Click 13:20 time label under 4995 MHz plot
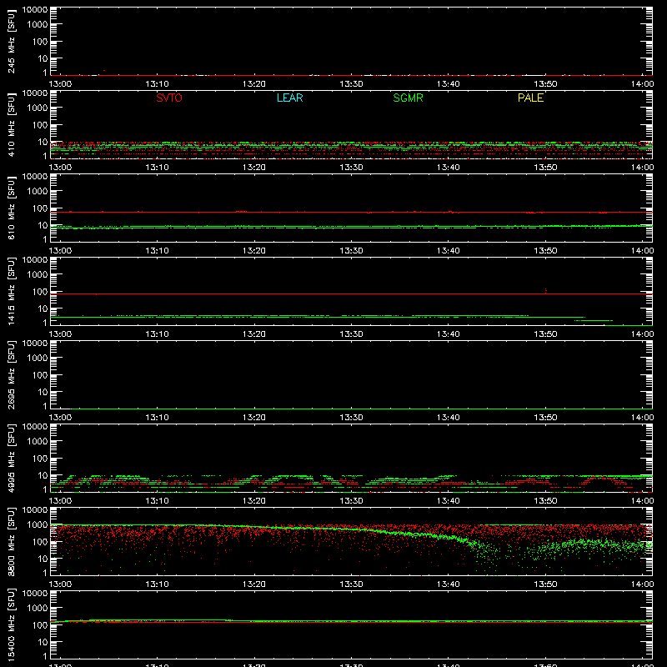Viewport: 667px width, 667px height. (x=254, y=501)
